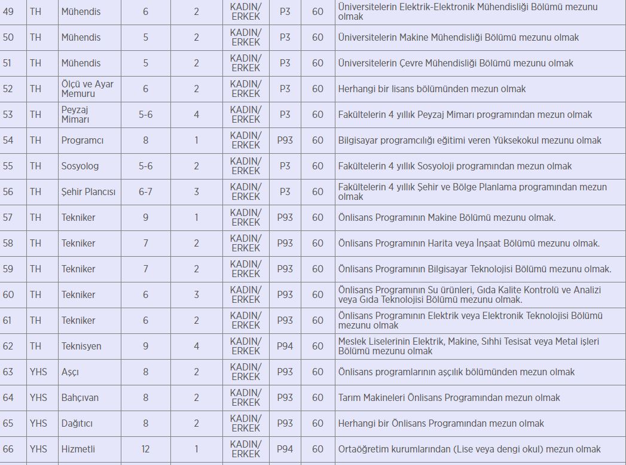This screenshot has height=465, width=626.
Task: Select the degree value 12 in row 66
Action: (145, 449)
